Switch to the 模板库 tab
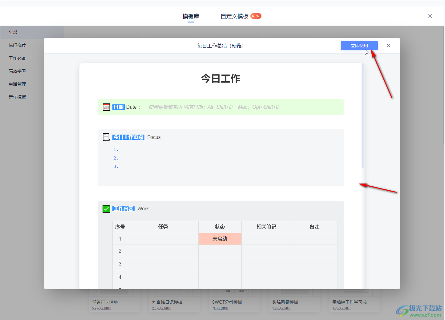 coord(191,16)
